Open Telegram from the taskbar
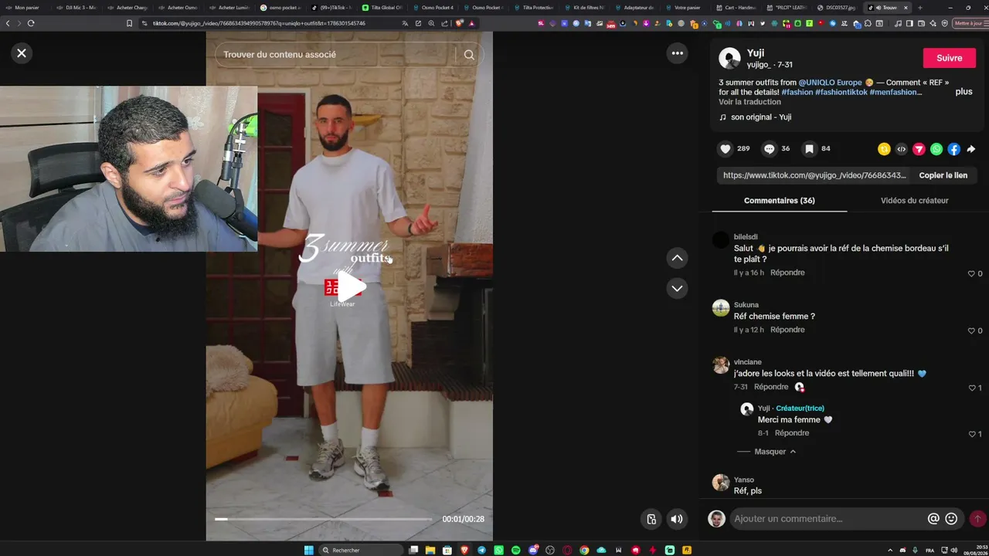 [482, 550]
